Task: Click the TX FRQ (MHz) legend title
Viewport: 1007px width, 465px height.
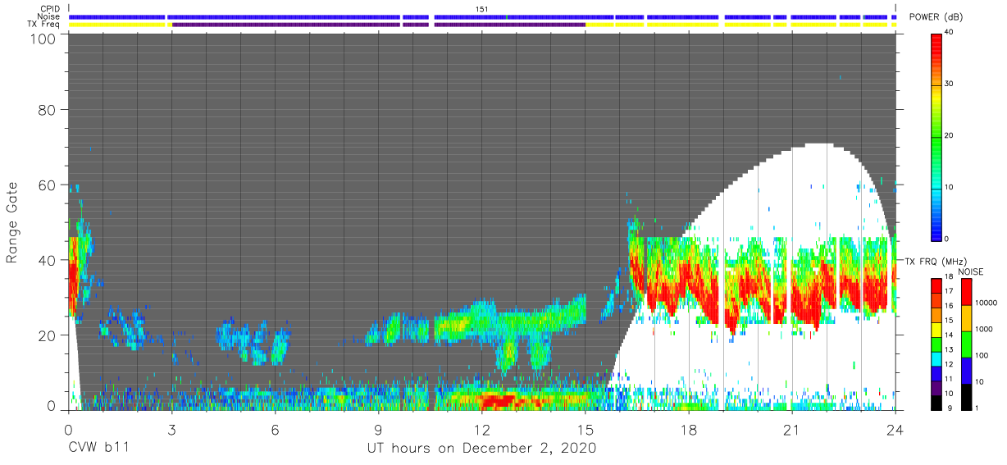Action: point(935,261)
